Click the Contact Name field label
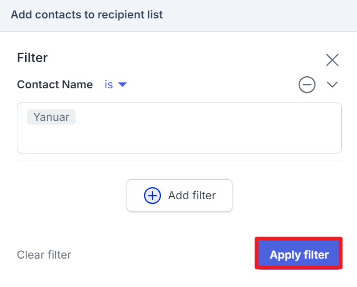 55,85
